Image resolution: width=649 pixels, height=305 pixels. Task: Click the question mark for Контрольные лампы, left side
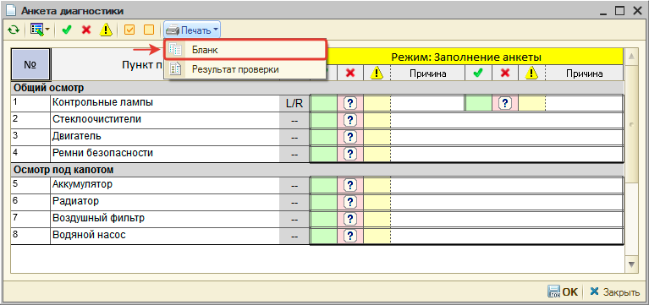click(350, 103)
